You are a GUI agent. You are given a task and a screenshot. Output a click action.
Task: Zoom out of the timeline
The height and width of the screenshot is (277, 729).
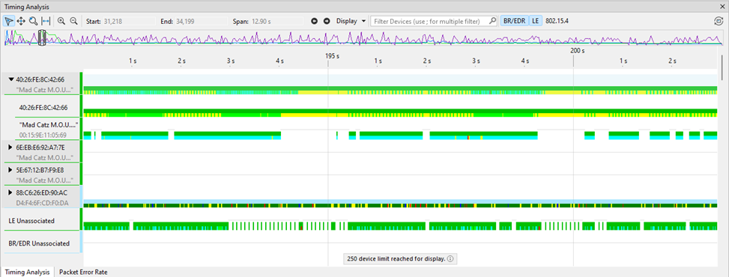tap(73, 21)
